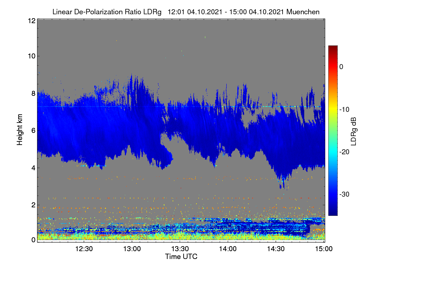Click the height axis label 2
Image resolution: width=427 pixels, height=285 pixels.
[33, 205]
